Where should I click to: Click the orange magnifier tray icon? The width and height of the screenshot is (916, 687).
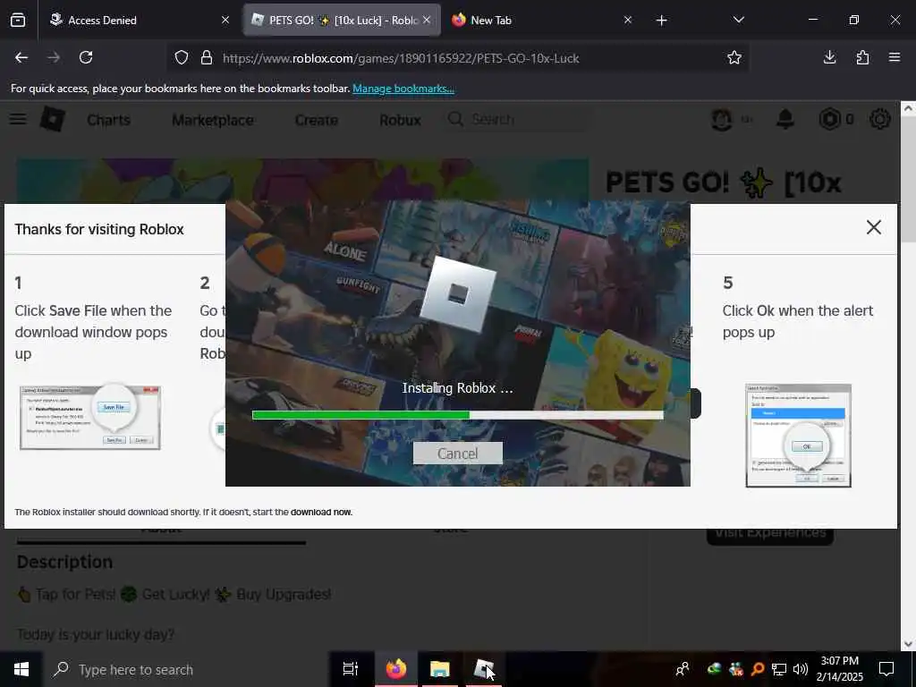point(758,669)
